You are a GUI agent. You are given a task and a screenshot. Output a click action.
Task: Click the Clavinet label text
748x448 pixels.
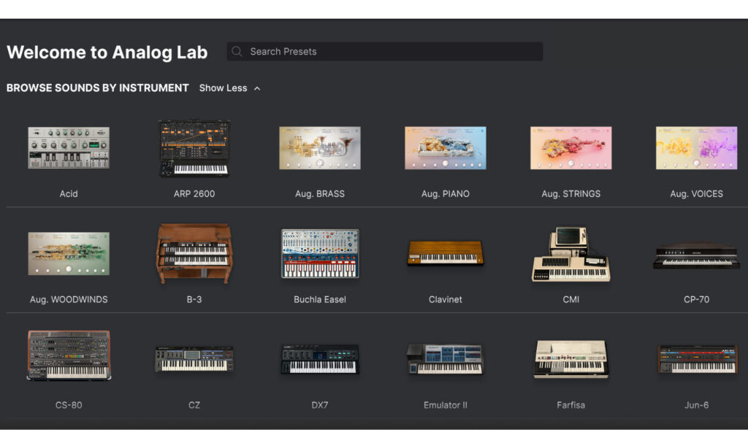(445, 300)
